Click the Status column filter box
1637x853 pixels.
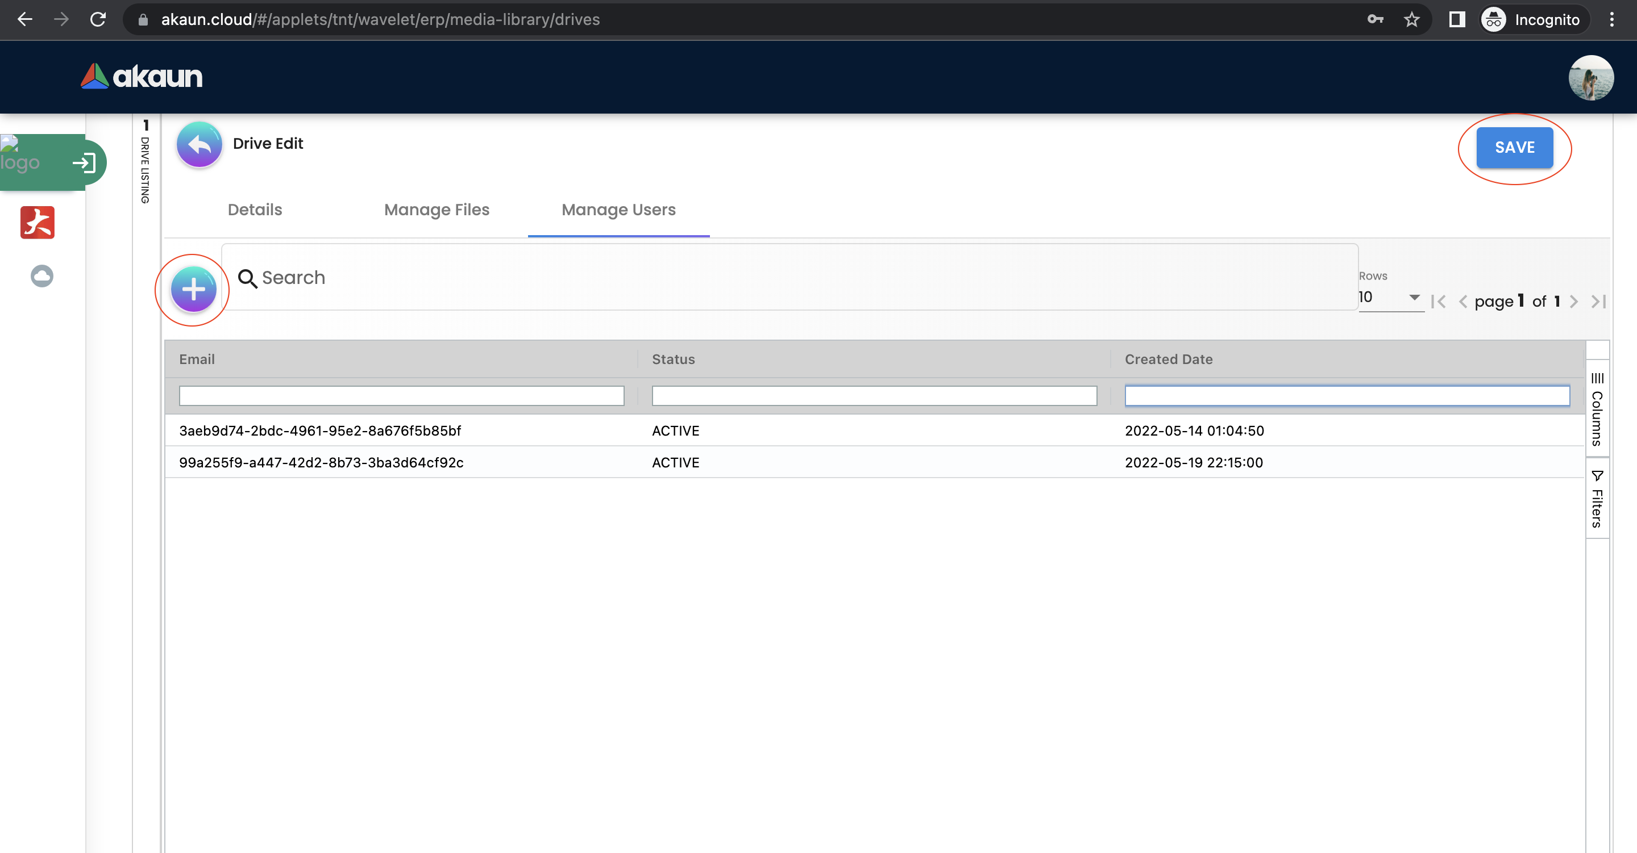tap(874, 396)
